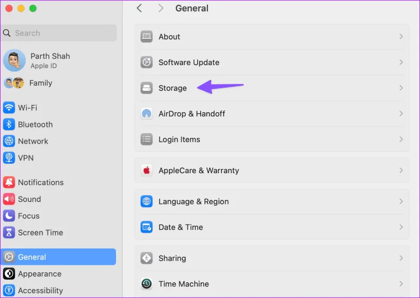Click the Wi-Fi icon in sidebar
Image resolution: width=420 pixels, height=298 pixels.
click(x=9, y=108)
